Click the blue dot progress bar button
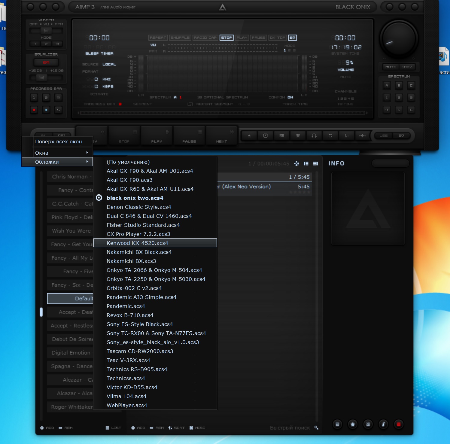Image resolution: width=450 pixels, height=444 pixels. tap(46, 110)
